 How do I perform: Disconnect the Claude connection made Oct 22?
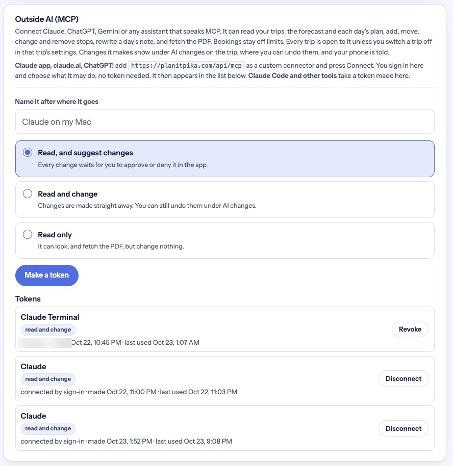click(404, 378)
